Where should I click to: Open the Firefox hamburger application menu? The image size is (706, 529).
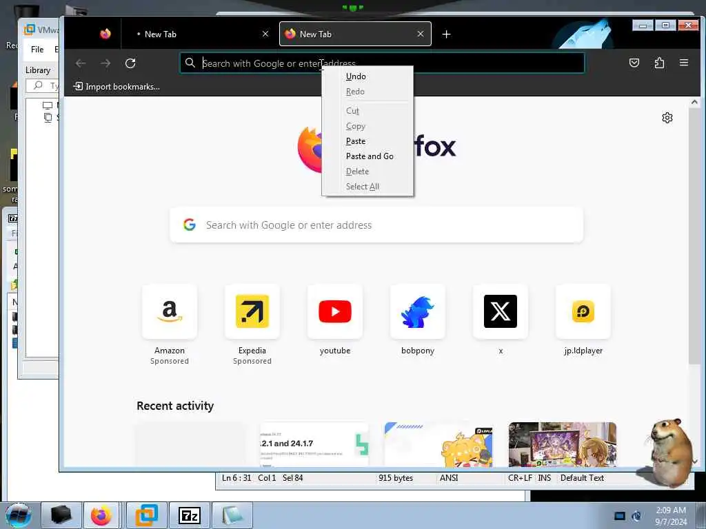coord(684,63)
